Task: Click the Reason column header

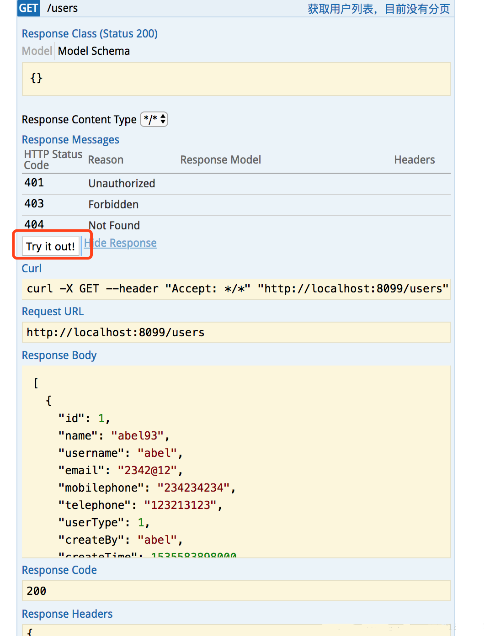Action: click(106, 159)
